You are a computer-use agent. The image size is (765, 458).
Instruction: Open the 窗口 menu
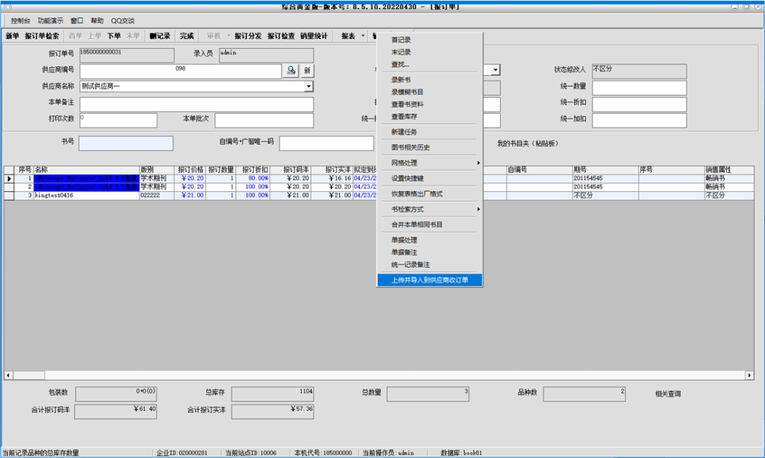[x=76, y=21]
